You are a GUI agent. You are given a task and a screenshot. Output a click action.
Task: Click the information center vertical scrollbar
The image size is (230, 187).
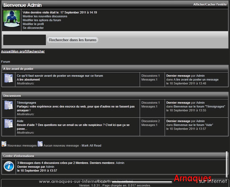(x=227, y=164)
